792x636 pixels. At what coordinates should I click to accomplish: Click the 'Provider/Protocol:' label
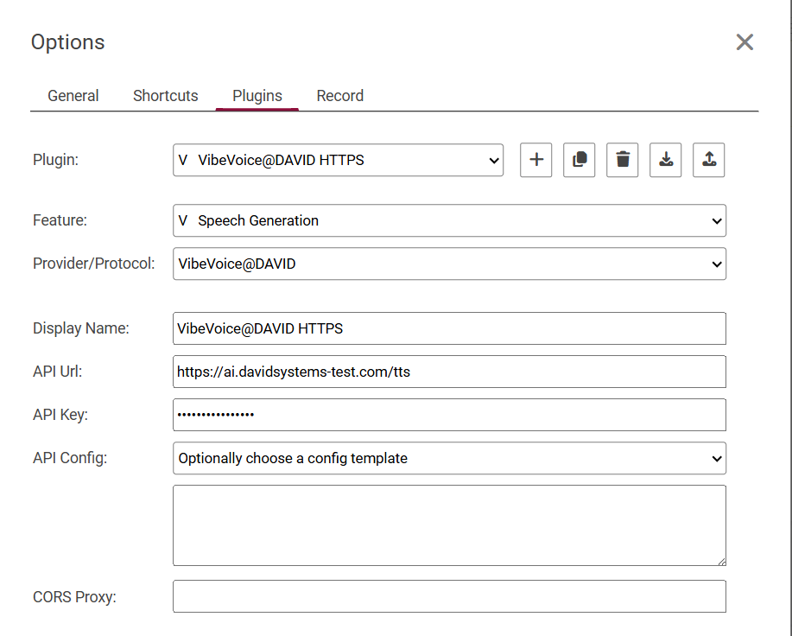(x=94, y=264)
